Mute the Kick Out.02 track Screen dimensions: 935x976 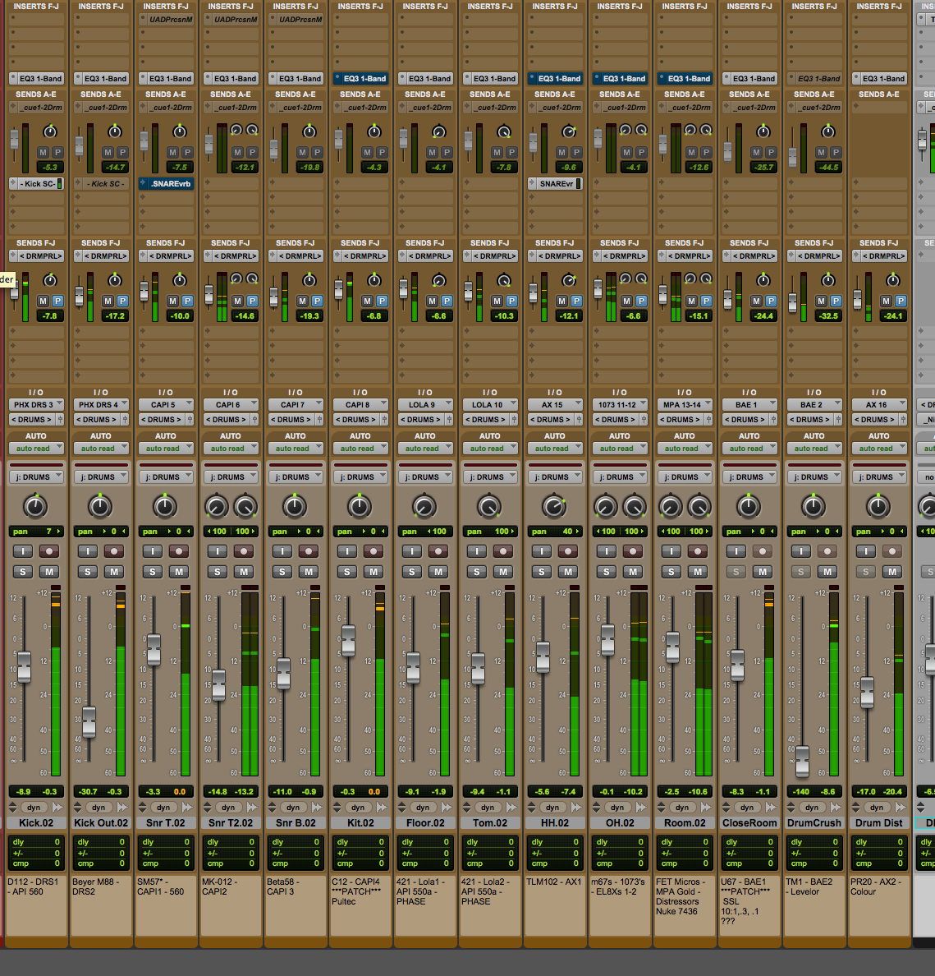pyautogui.click(x=114, y=572)
